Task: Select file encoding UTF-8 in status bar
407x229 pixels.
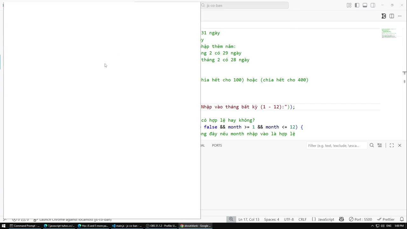Action: [289, 219]
